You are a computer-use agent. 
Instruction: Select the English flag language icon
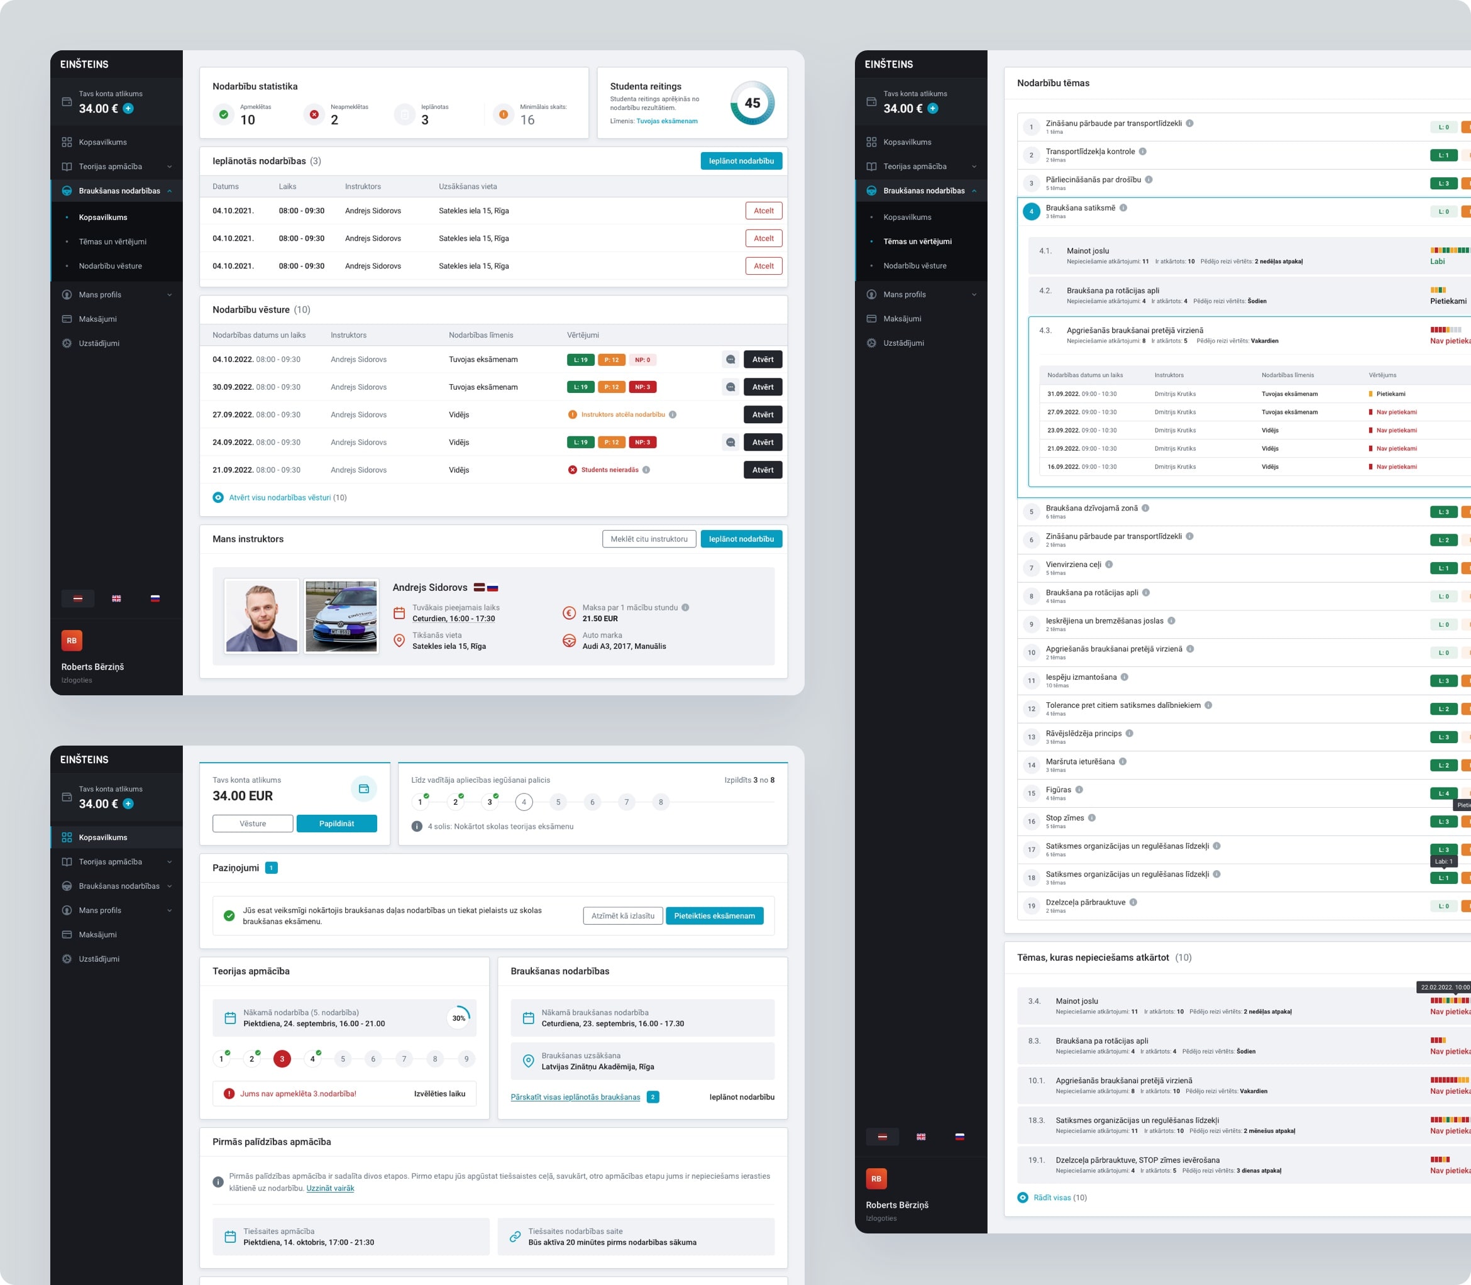(x=116, y=598)
